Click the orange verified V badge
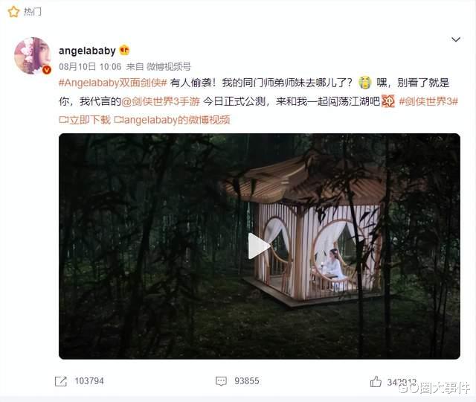 click(46, 70)
